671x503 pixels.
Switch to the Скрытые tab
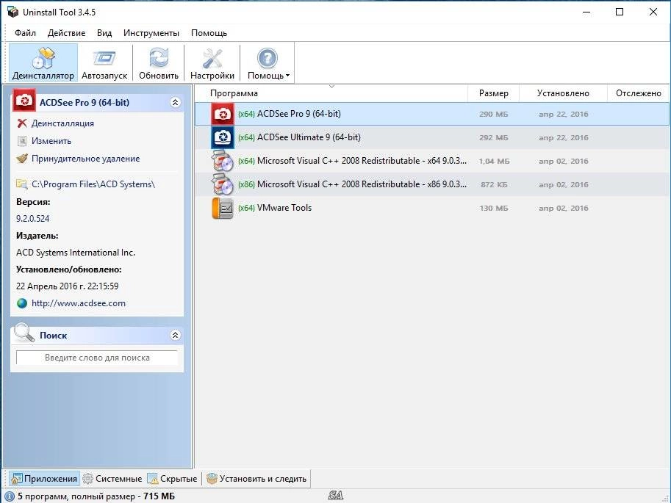click(x=173, y=479)
